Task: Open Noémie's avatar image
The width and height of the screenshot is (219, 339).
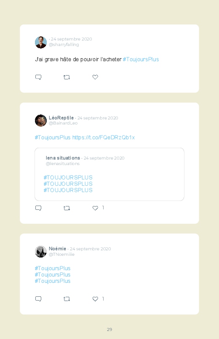Action: (x=41, y=252)
